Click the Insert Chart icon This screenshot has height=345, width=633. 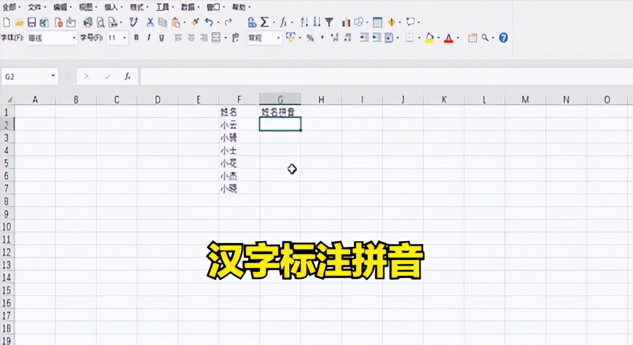(347, 22)
